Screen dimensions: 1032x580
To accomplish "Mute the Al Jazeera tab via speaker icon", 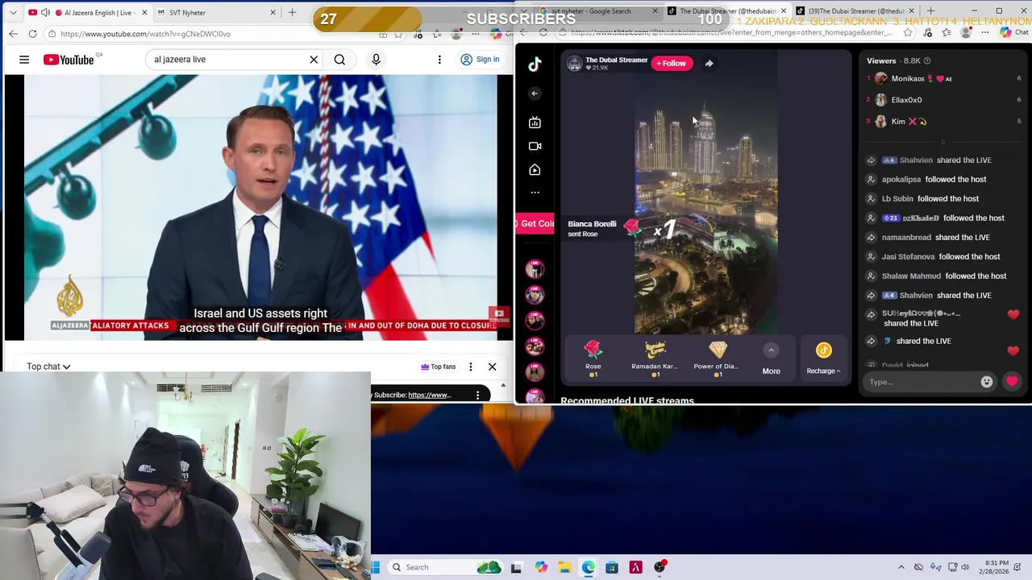I will click(x=45, y=12).
